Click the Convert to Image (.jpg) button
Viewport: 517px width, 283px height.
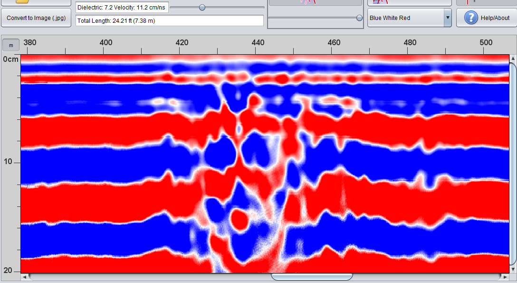[x=36, y=18]
